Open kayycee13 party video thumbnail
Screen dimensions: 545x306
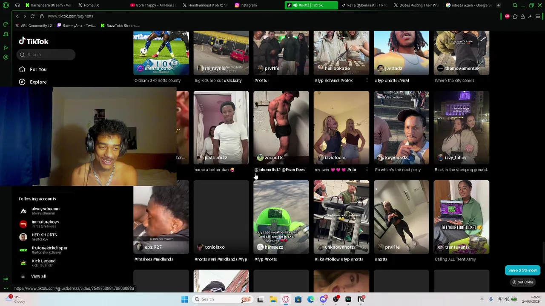[x=402, y=127]
